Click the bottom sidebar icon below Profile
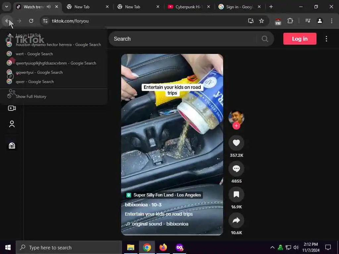This screenshot has height=254, width=339. [12, 146]
